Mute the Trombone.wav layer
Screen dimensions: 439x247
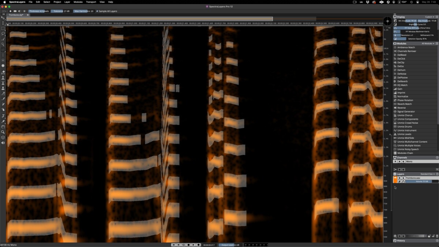tap(399, 178)
